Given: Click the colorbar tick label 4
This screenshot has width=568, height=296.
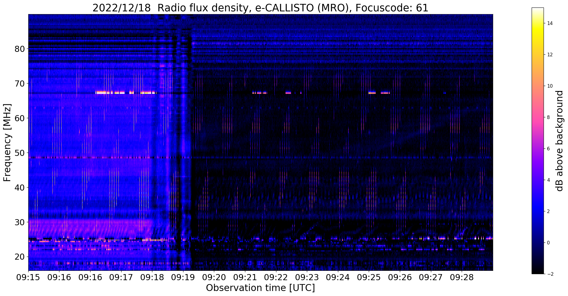Looking at the screenshot, I should [x=548, y=180].
